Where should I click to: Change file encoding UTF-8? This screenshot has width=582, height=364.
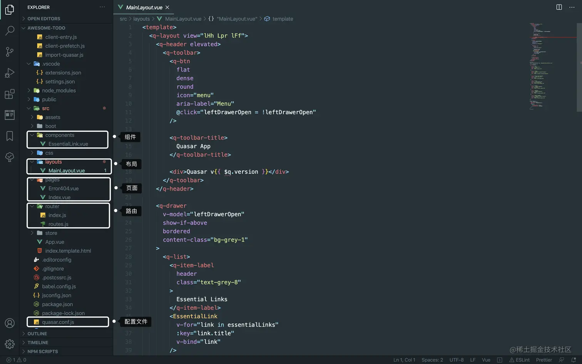tap(457, 360)
